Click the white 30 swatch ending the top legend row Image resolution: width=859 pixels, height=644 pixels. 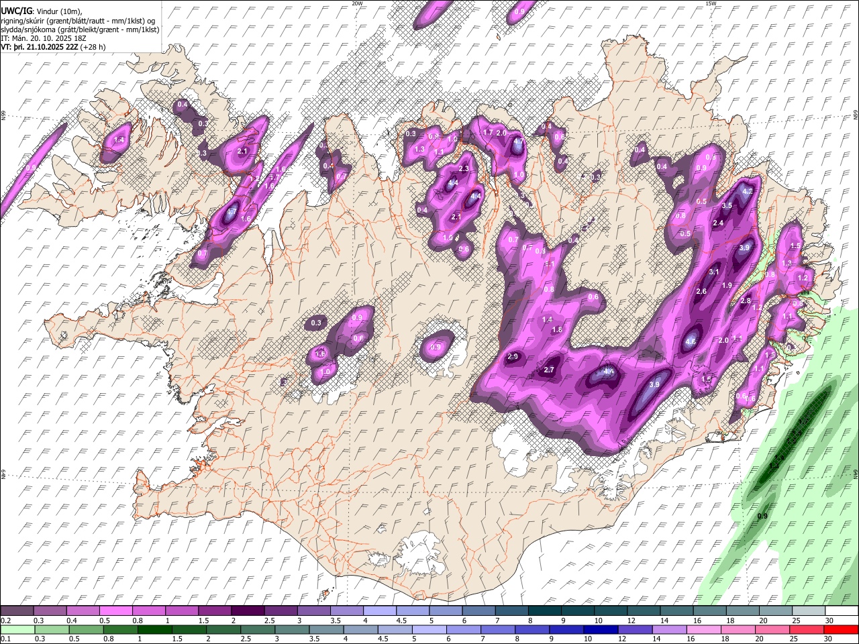click(841, 610)
